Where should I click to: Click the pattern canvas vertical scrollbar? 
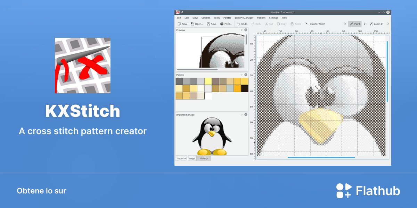[x=387, y=72]
